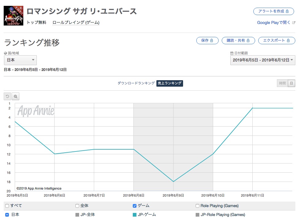Uncheck the ゲーム checkbox
Viewport: 299px width, 220px height.
point(134,206)
